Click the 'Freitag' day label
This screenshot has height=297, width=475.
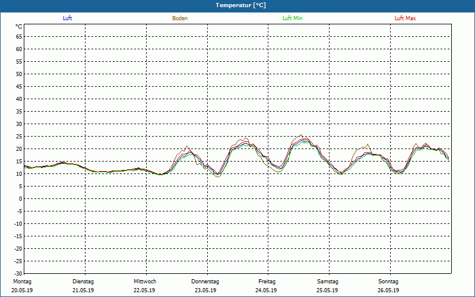(x=267, y=282)
